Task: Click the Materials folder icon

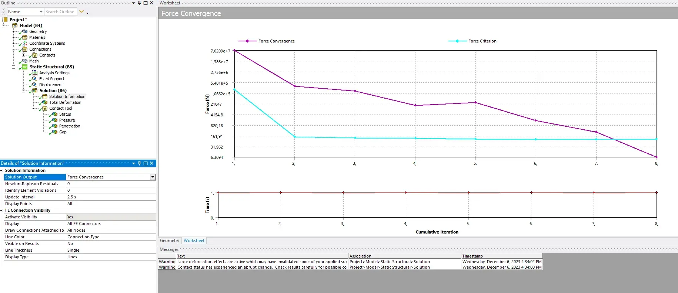Action: click(25, 37)
